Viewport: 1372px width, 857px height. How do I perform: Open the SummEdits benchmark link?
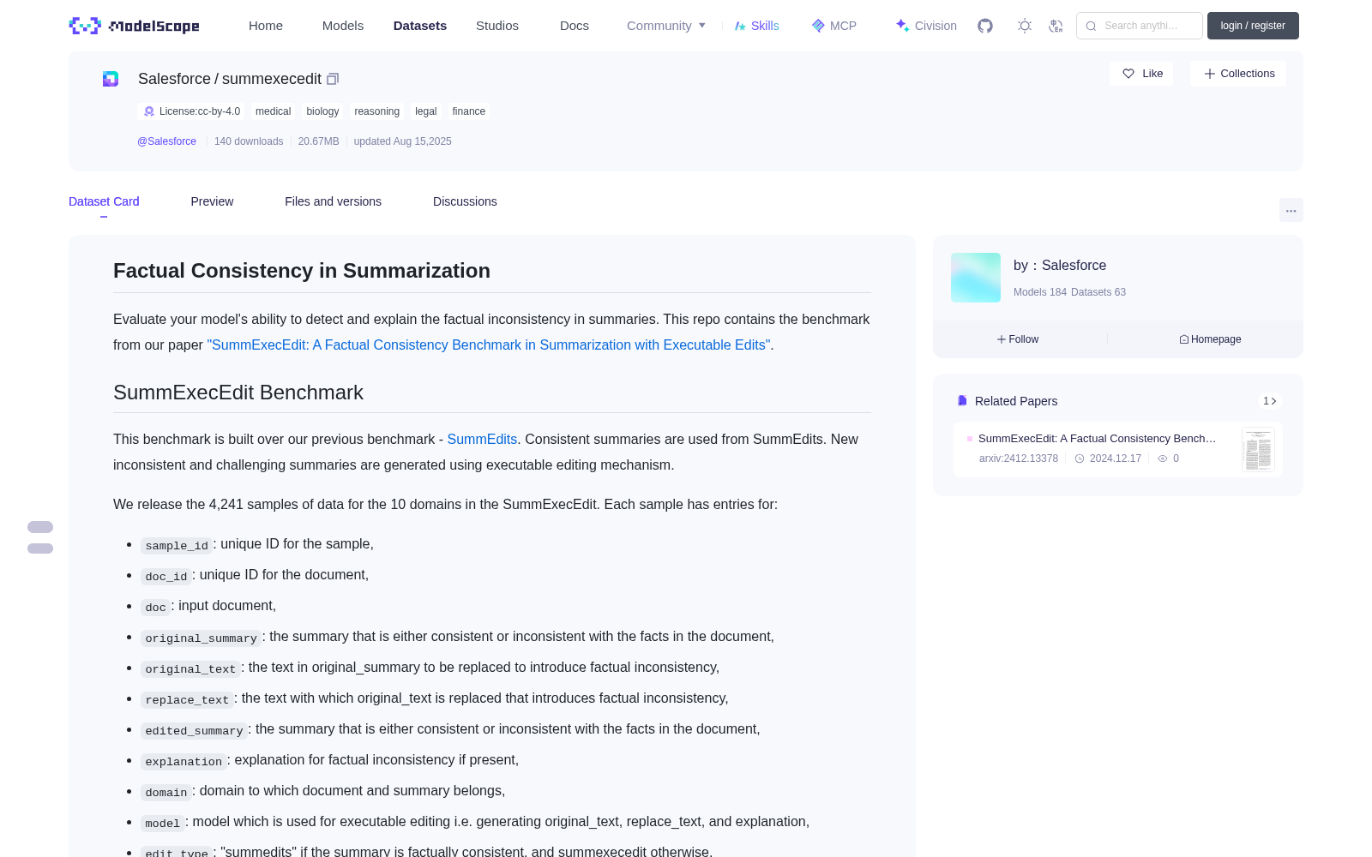[x=482, y=439]
